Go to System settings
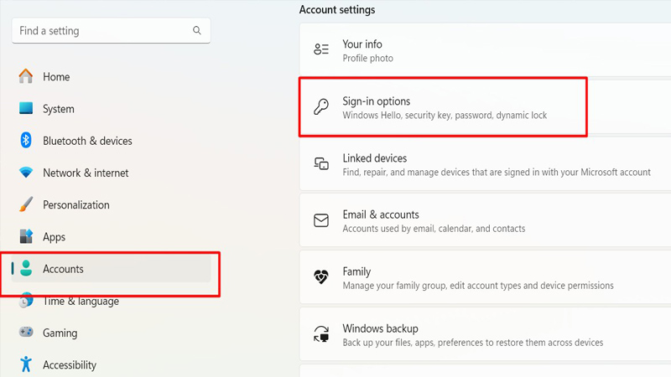Image resolution: width=671 pixels, height=377 pixels. coord(112,109)
